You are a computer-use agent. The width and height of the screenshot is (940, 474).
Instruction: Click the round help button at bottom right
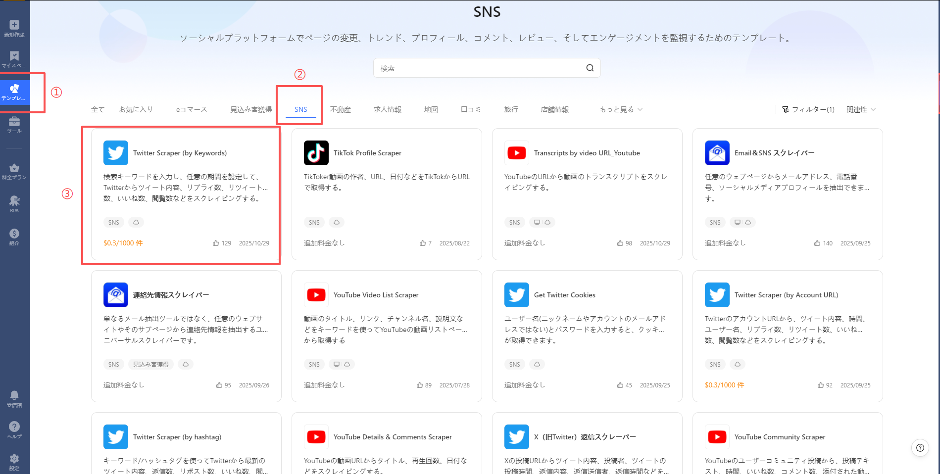920,448
